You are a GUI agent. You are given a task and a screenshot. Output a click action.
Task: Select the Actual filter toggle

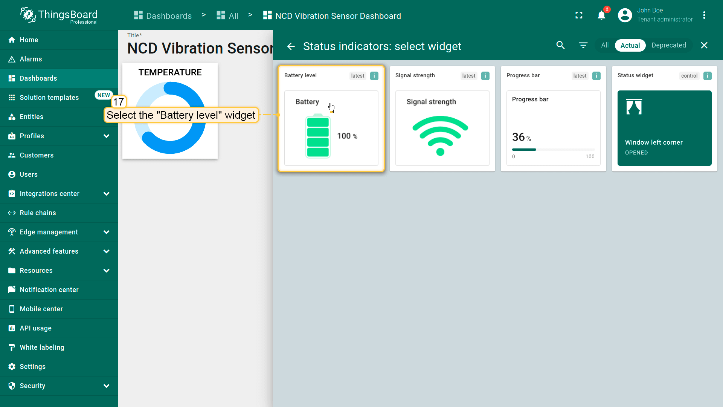tap(630, 45)
